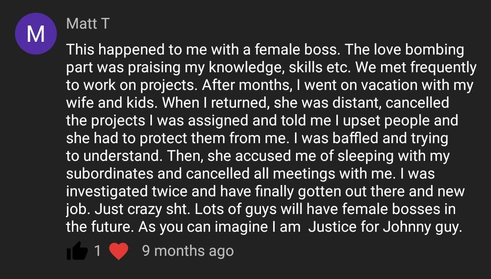Open Matt T's channel name link

(x=88, y=24)
